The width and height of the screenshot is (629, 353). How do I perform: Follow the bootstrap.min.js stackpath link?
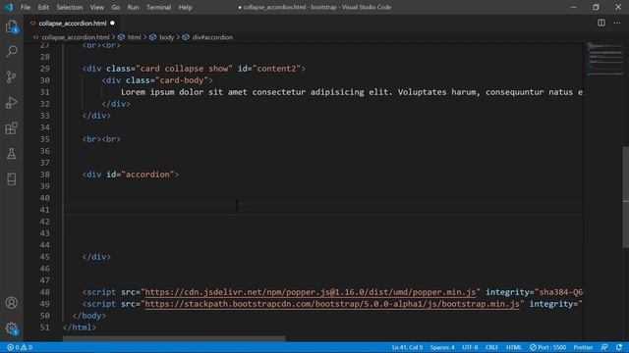click(x=332, y=304)
